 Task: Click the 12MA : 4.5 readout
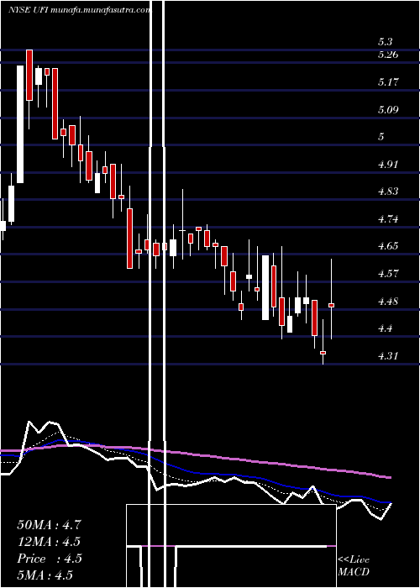pyautogui.click(x=49, y=542)
